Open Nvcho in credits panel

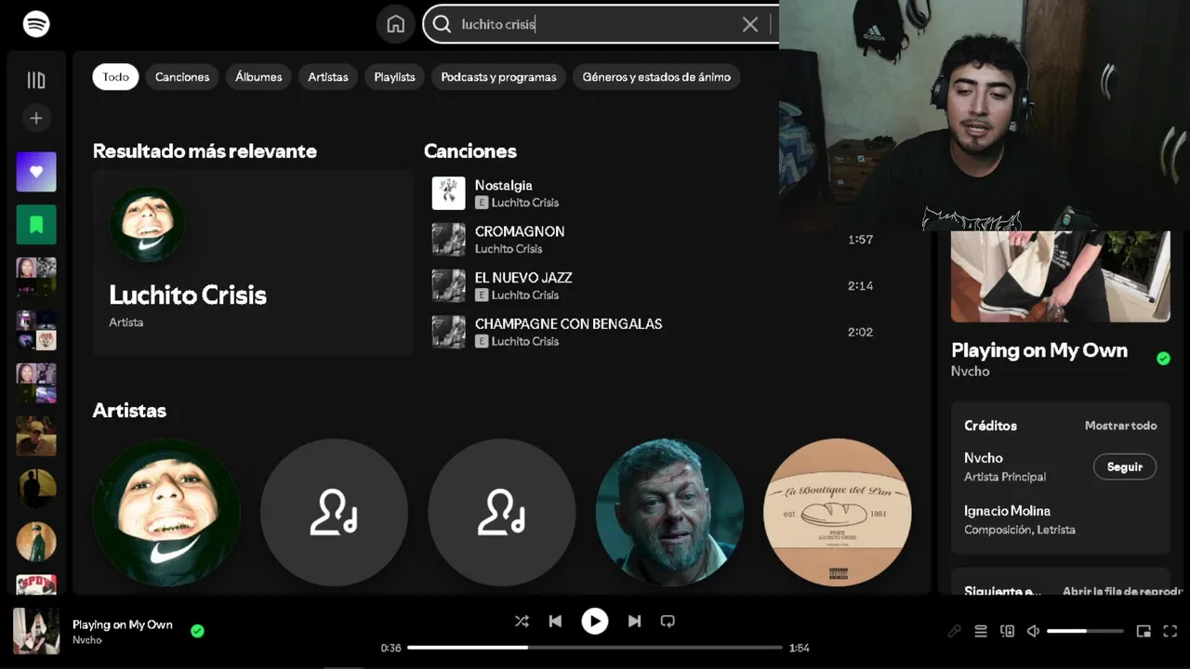[x=984, y=458]
